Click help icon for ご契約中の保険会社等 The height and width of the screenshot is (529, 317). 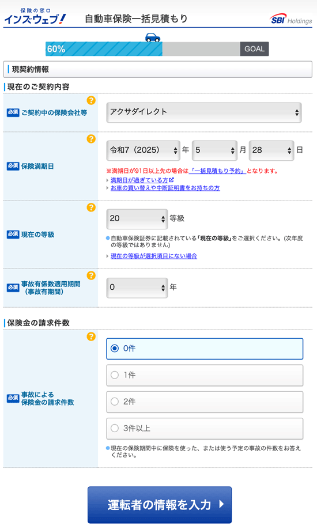tap(91, 100)
